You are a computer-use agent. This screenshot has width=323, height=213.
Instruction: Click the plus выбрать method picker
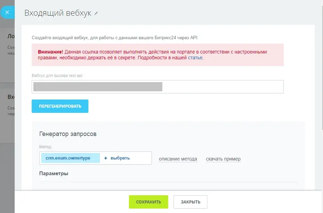117,158
